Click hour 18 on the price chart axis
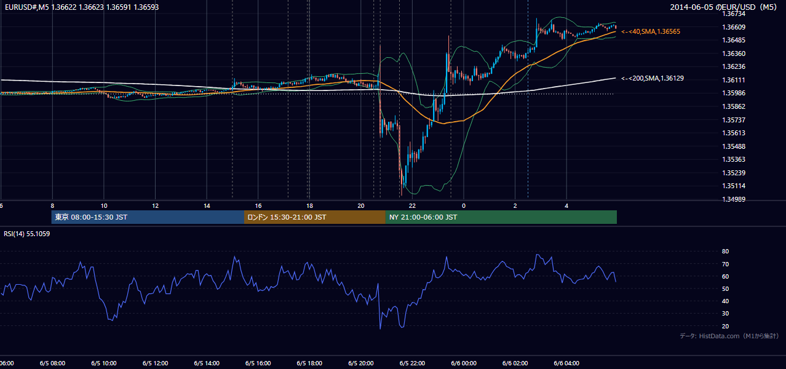786x369 pixels. pyautogui.click(x=309, y=206)
